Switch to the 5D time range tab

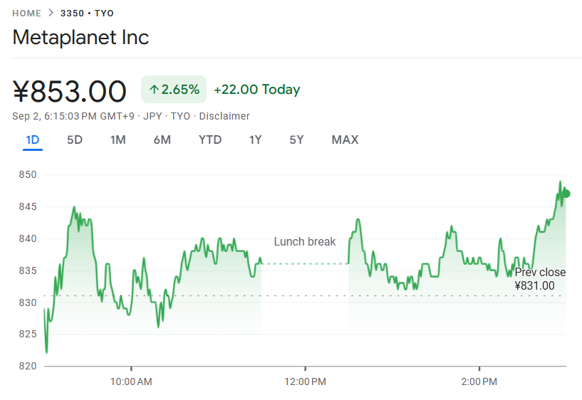(x=75, y=140)
